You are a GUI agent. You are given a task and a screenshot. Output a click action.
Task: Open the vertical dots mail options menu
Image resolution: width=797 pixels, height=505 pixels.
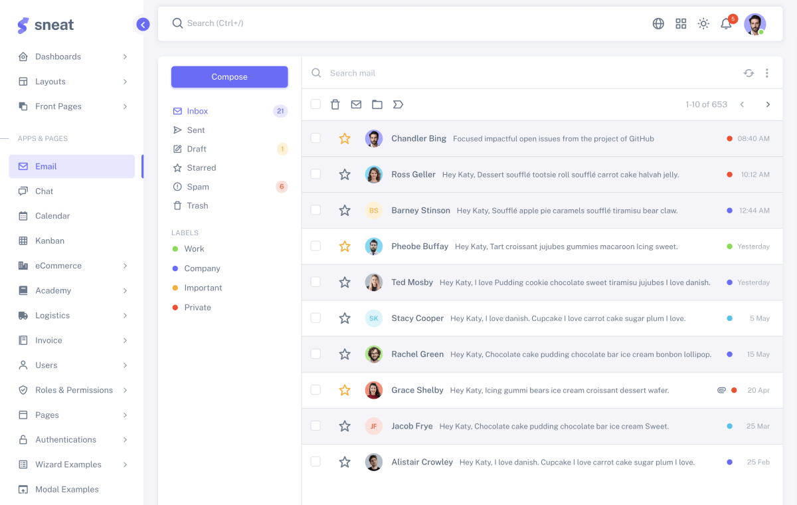[767, 73]
